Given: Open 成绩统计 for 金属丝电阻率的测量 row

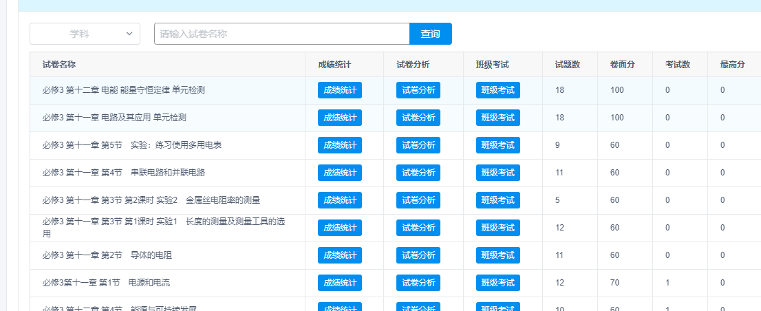Looking at the screenshot, I should pyautogui.click(x=340, y=200).
